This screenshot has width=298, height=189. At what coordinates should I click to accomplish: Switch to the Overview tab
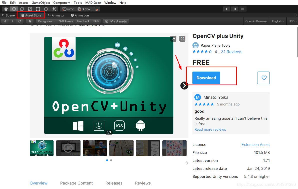click(x=39, y=183)
